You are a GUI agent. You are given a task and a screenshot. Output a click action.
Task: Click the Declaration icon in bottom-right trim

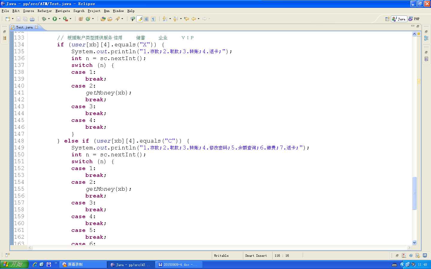(418, 256)
